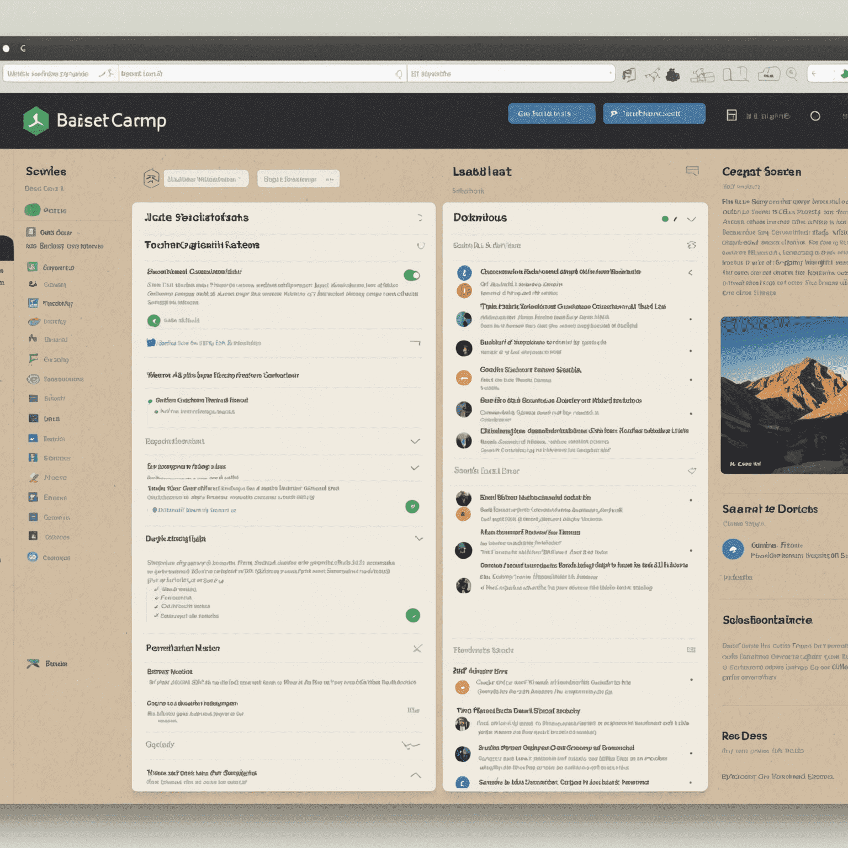Click the middle browser search field

click(262, 73)
